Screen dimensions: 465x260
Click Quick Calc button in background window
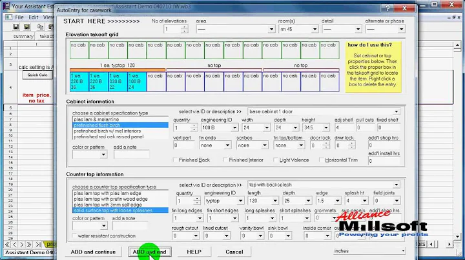37,75
